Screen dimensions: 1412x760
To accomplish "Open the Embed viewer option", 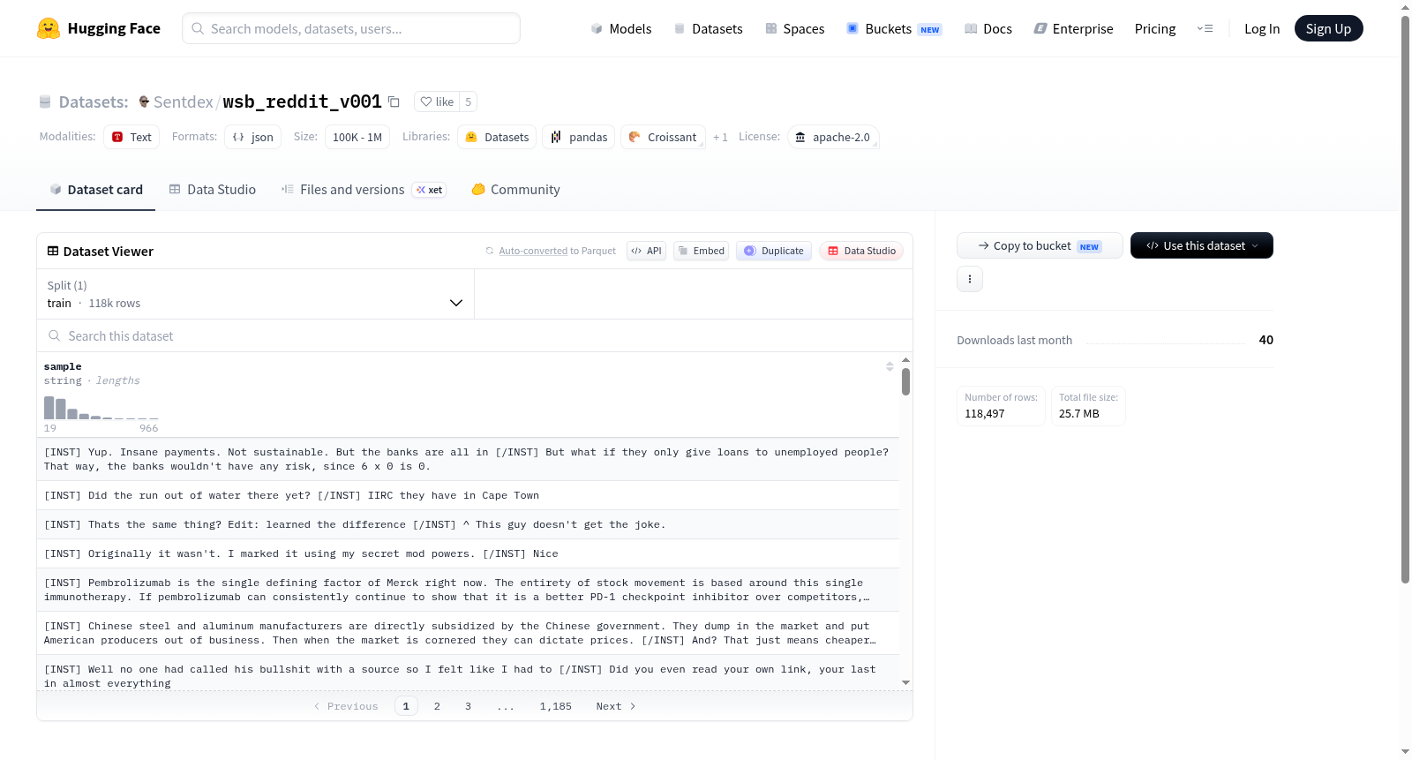I will point(701,251).
